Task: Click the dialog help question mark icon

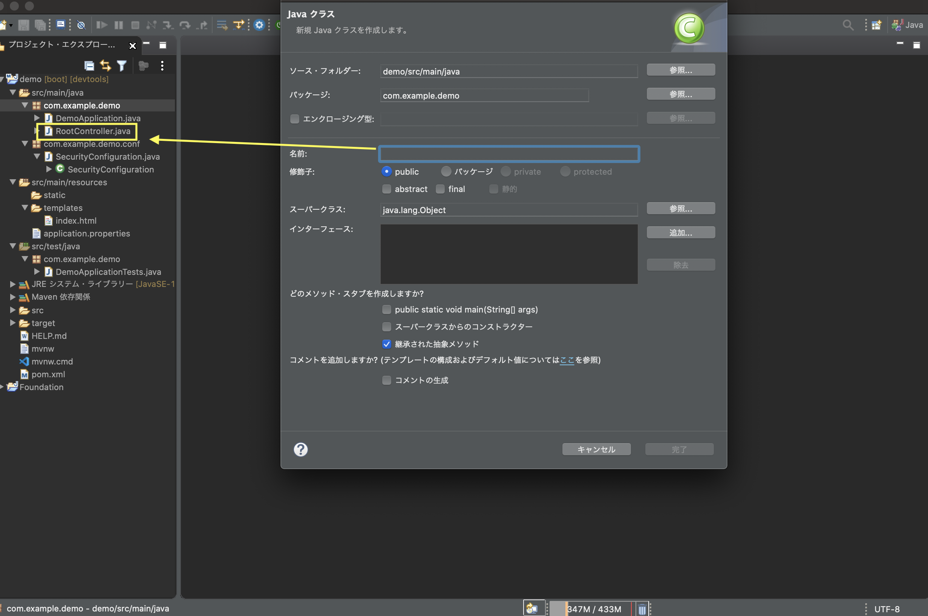Action: point(301,450)
